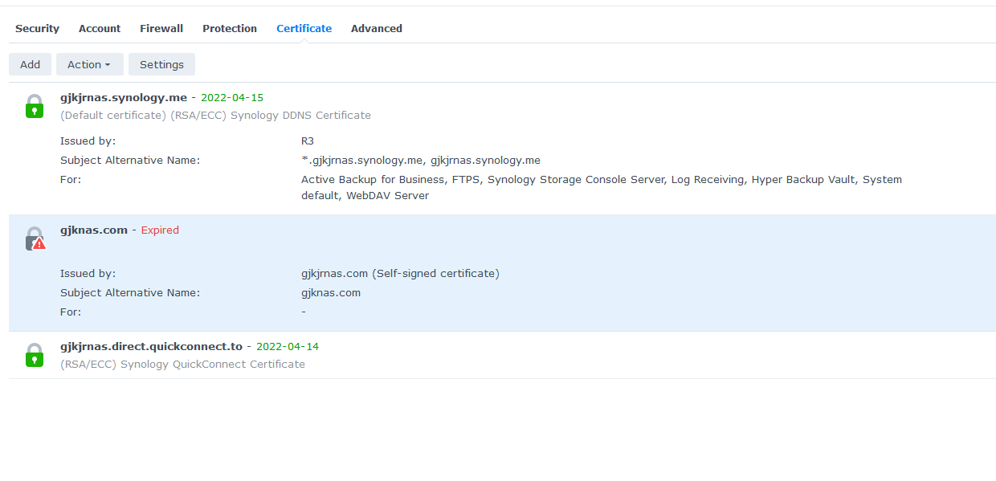Select the gjknas.com certificate title
996x481 pixels.
pyautogui.click(x=94, y=230)
